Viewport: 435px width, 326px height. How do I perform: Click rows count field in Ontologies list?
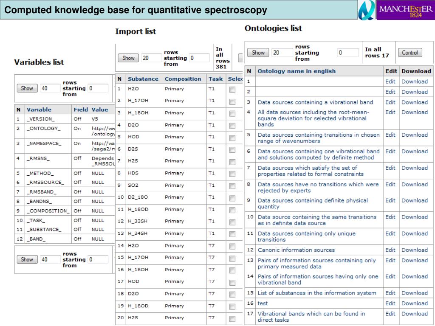[x=282, y=53]
